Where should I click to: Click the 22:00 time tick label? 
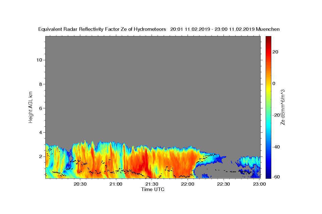tap(188, 184)
